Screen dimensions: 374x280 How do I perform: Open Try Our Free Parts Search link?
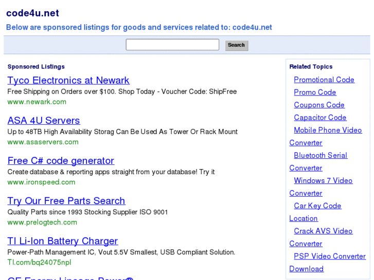(x=66, y=201)
